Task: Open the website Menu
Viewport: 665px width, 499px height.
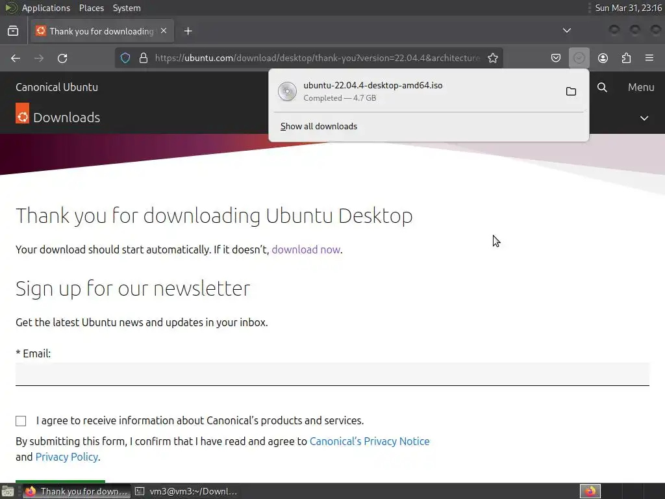Action: pos(641,87)
